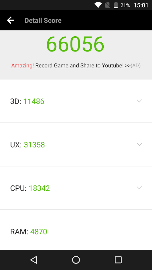Screen dimensions: 152x270
Task: Expand the CPU score details chevron
Action: pos(139,188)
